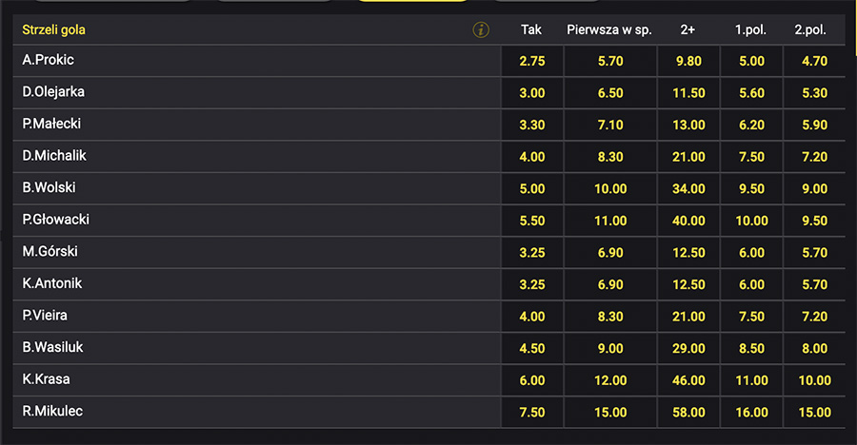This screenshot has height=445, width=857.
Task: Select B.Wasiluk 2+ odds 29.00
Action: [688, 348]
